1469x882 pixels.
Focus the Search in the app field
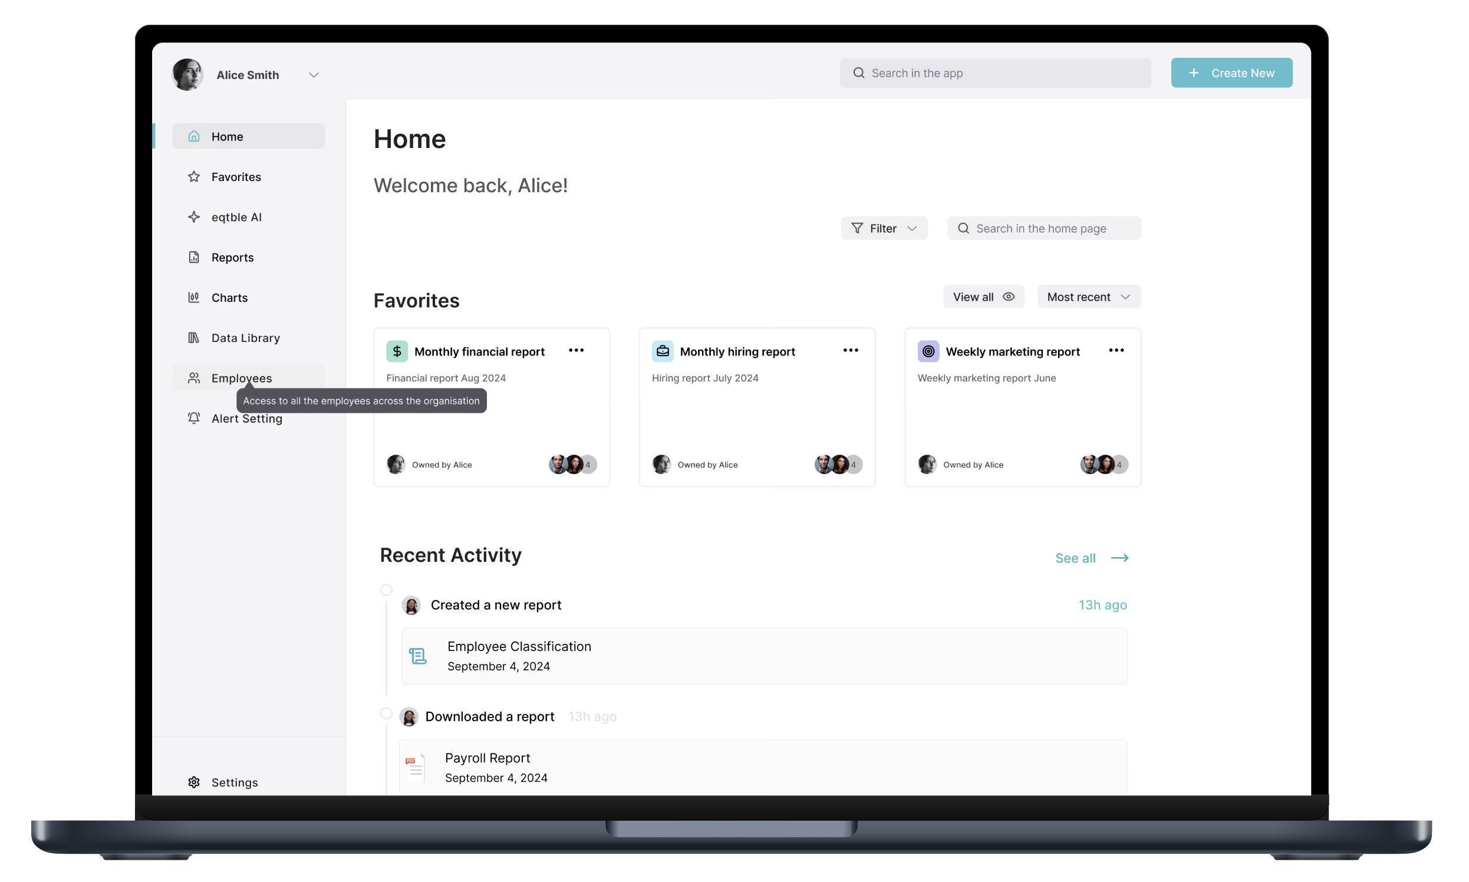tap(995, 73)
